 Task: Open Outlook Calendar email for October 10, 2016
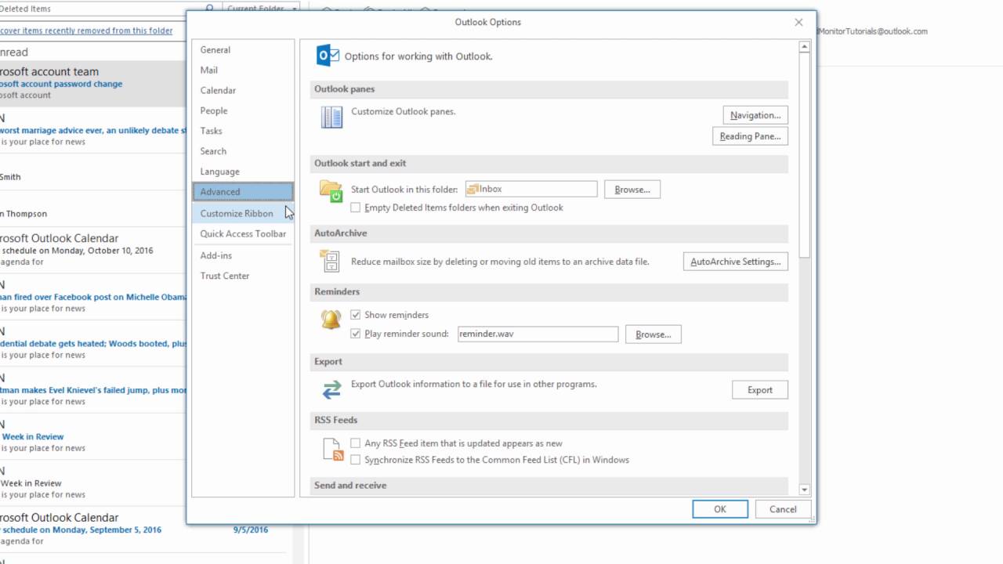tap(93, 250)
